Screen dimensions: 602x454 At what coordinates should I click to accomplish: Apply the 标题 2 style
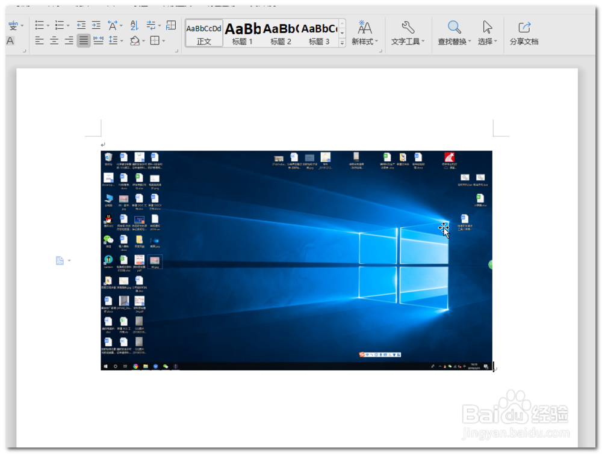pos(281,33)
